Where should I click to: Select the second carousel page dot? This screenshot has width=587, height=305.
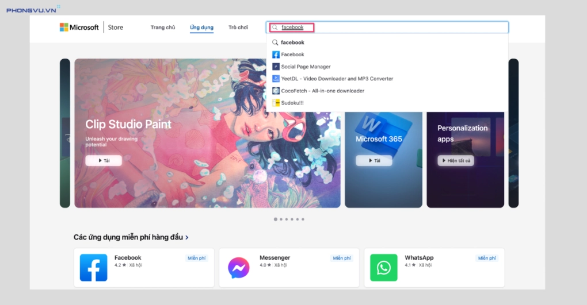[x=281, y=219]
